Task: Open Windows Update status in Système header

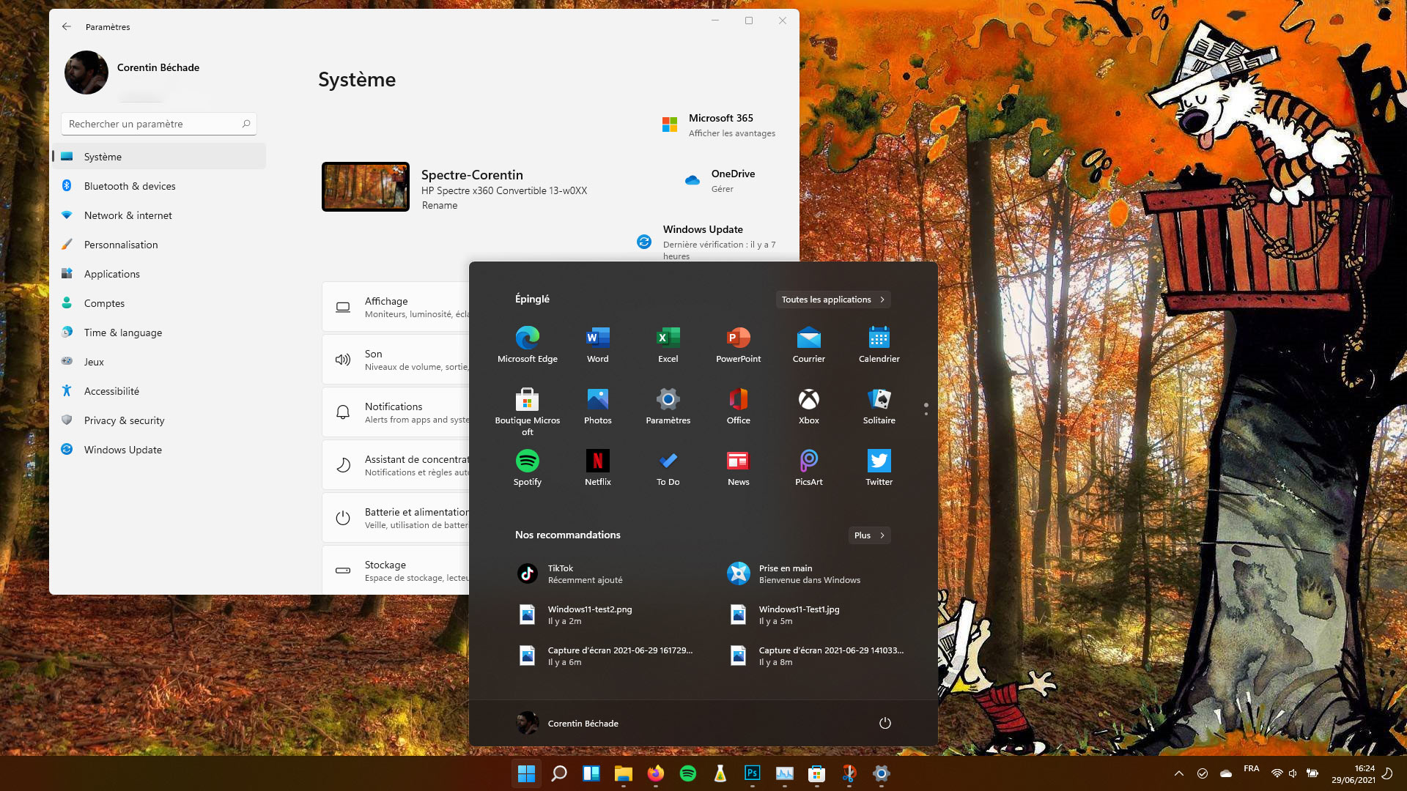Action: point(707,242)
